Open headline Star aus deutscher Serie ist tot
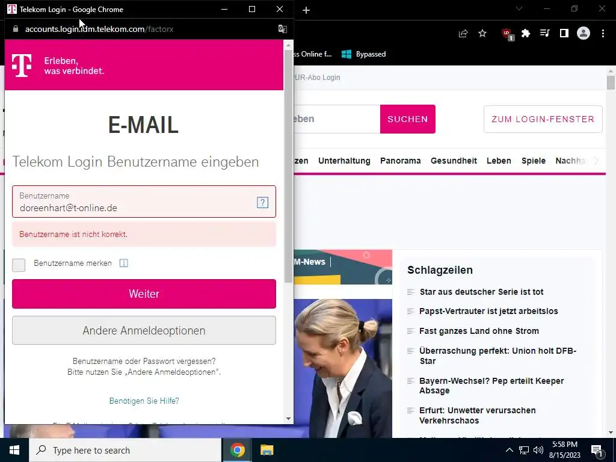Viewport: 616px width, 462px height. pyautogui.click(x=481, y=292)
